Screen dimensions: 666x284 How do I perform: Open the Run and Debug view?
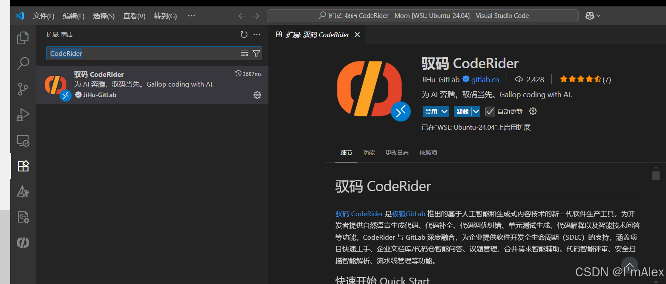[x=23, y=114]
